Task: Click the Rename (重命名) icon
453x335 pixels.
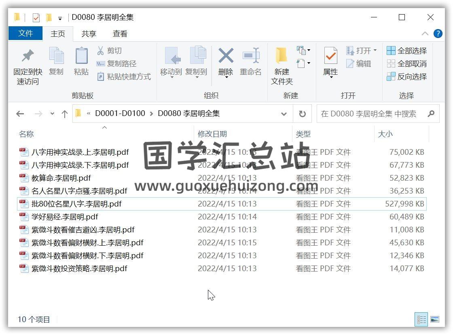Action: tap(251, 55)
